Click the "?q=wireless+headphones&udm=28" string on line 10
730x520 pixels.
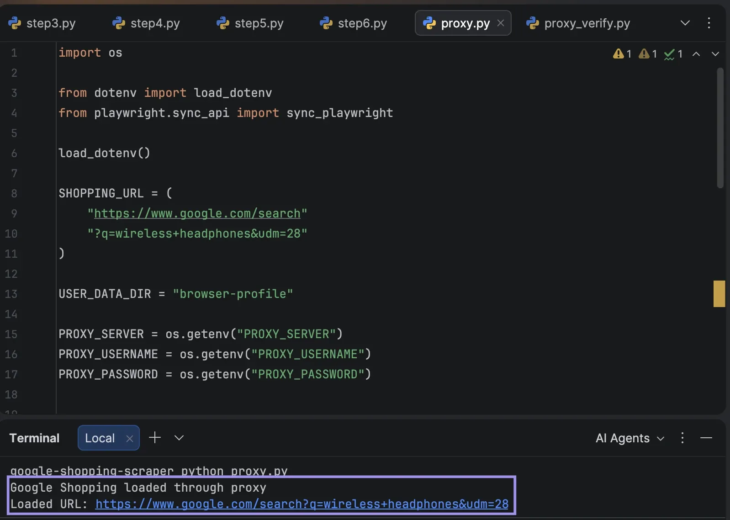pyautogui.click(x=197, y=233)
